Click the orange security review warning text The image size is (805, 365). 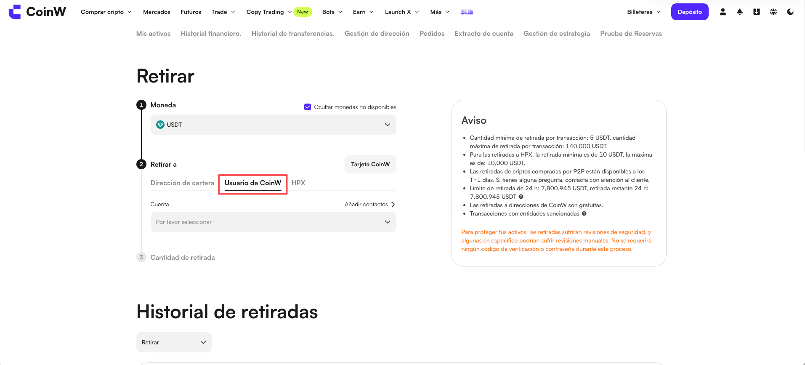tap(556, 240)
